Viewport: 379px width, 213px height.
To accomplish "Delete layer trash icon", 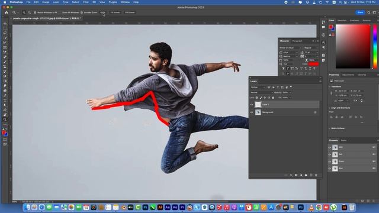I will coord(316,175).
